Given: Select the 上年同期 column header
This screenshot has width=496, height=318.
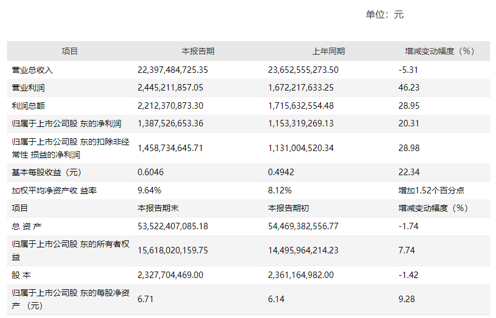Looking at the screenshot, I should tap(329, 51).
